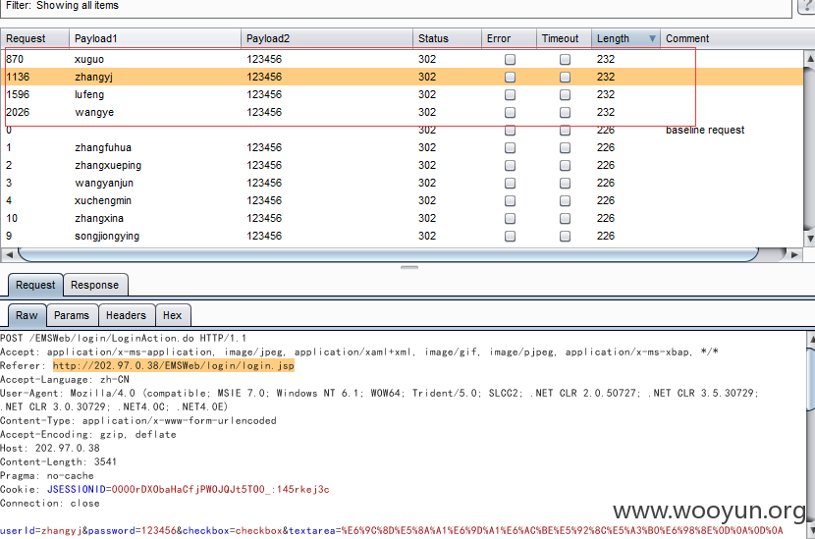The height and width of the screenshot is (539, 815).
Task: Toggle Error checkbox for wangyanjun row
Action: (x=510, y=183)
